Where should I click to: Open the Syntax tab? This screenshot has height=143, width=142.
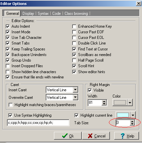click(x=43, y=14)
